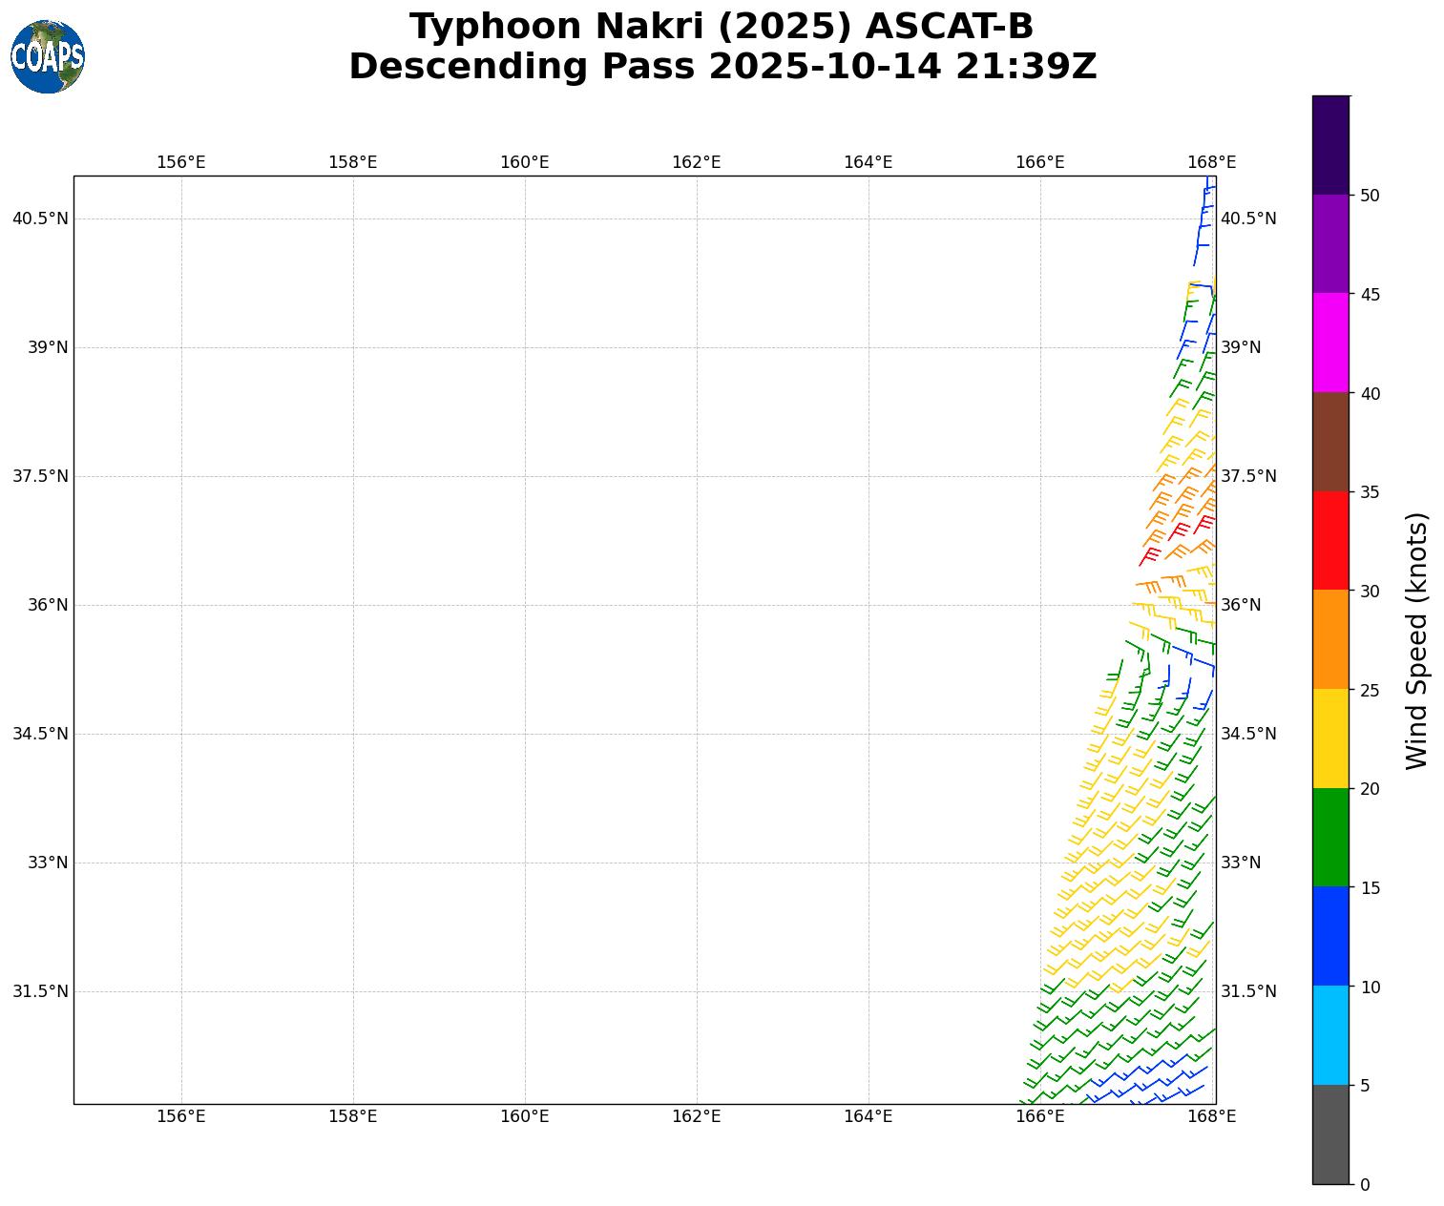Click the colorbar tick label 10

point(1370,987)
